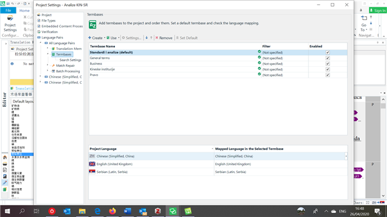Viewport: 387px width, 217px height.
Task: Open termbase Settings from toolbar
Action: point(132,38)
